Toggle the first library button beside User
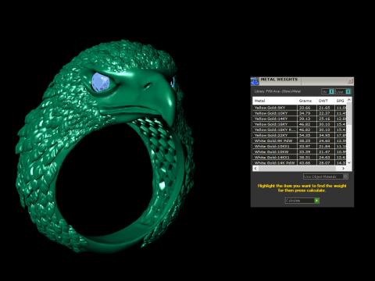This screenshot has width=375, height=281. pyautogui.click(x=328, y=91)
